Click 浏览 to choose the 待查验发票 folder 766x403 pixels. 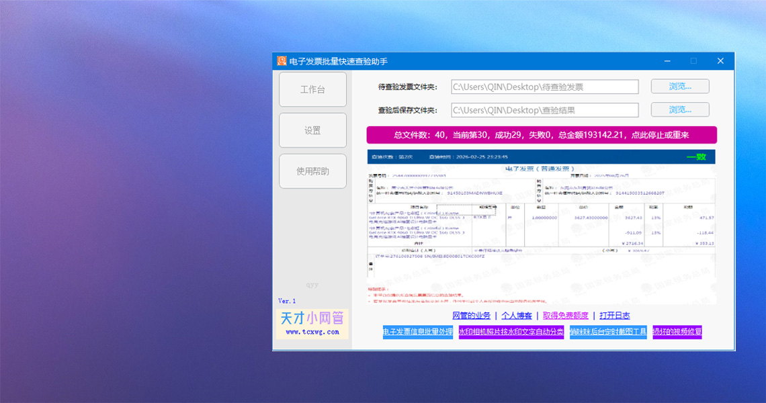click(679, 86)
